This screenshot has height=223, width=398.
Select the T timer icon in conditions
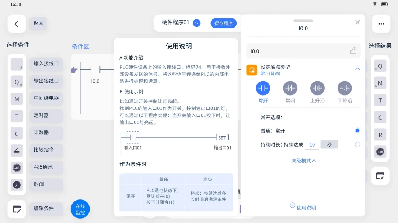pos(17,116)
